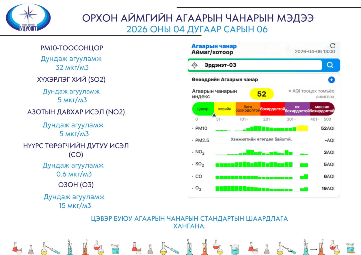The height and width of the screenshot is (255, 361).
Task: Select the yellow хэвийн scale segment
Action: tap(225, 109)
